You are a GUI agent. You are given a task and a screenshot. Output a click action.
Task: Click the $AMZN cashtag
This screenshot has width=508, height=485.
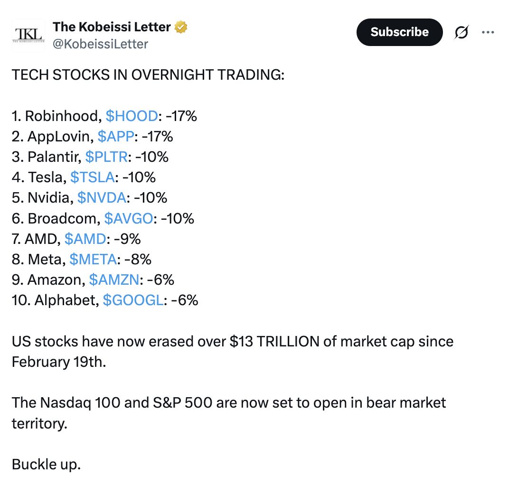coord(114,280)
